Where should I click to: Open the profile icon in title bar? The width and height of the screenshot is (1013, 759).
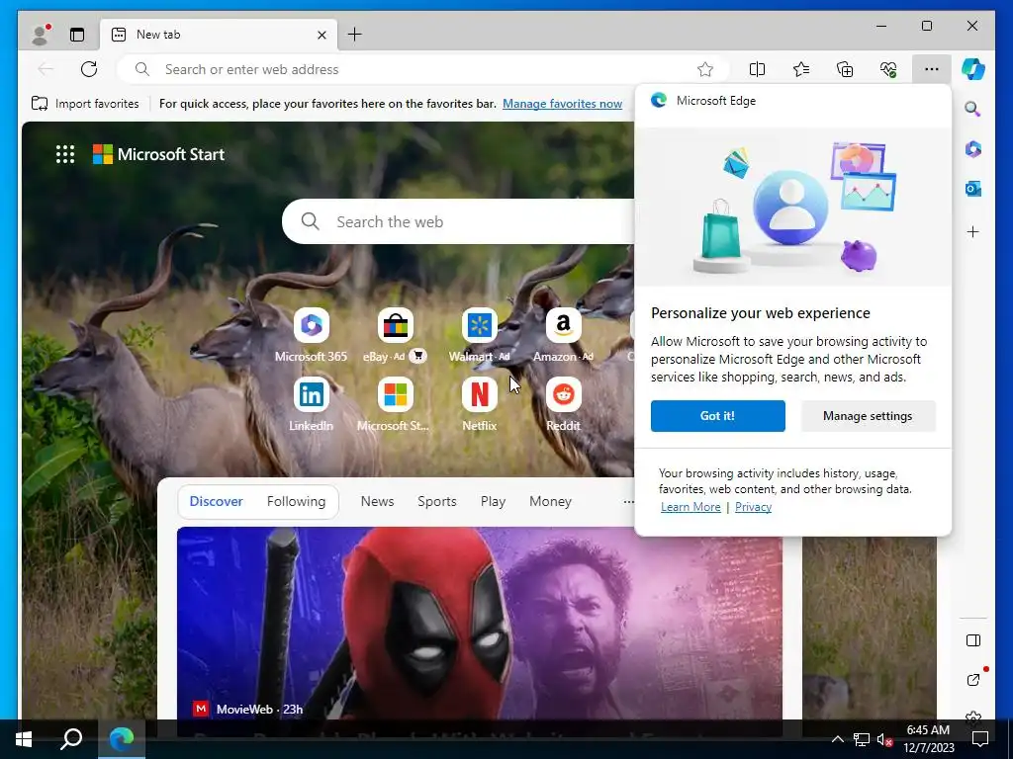(41, 35)
